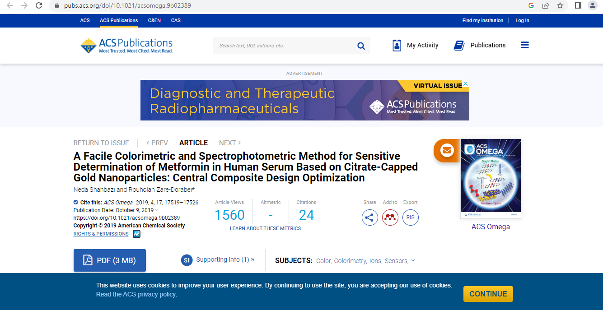
Task: Click the Publications menu label
Action: [x=488, y=45]
